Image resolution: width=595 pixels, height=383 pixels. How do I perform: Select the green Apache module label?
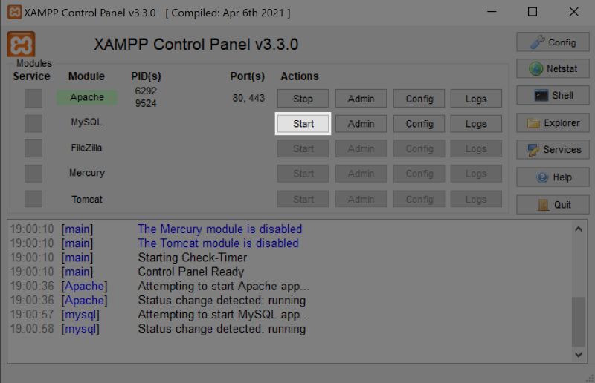click(87, 97)
